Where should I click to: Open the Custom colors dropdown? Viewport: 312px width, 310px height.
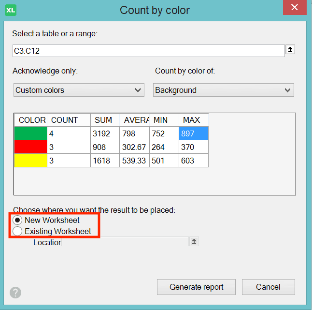pos(79,90)
